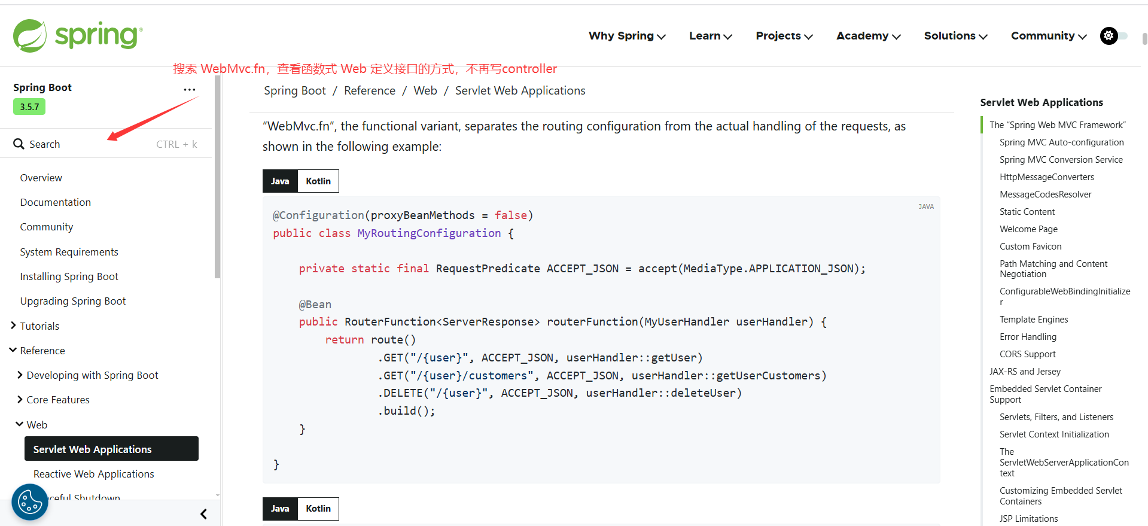Click MyRoutingConfiguration class name in code
This screenshot has width=1148, height=526.
click(x=429, y=233)
